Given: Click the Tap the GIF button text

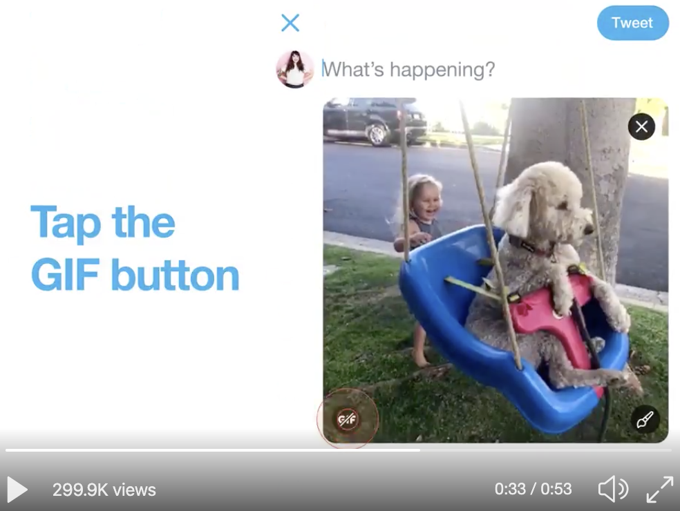Looking at the screenshot, I should tap(135, 249).
